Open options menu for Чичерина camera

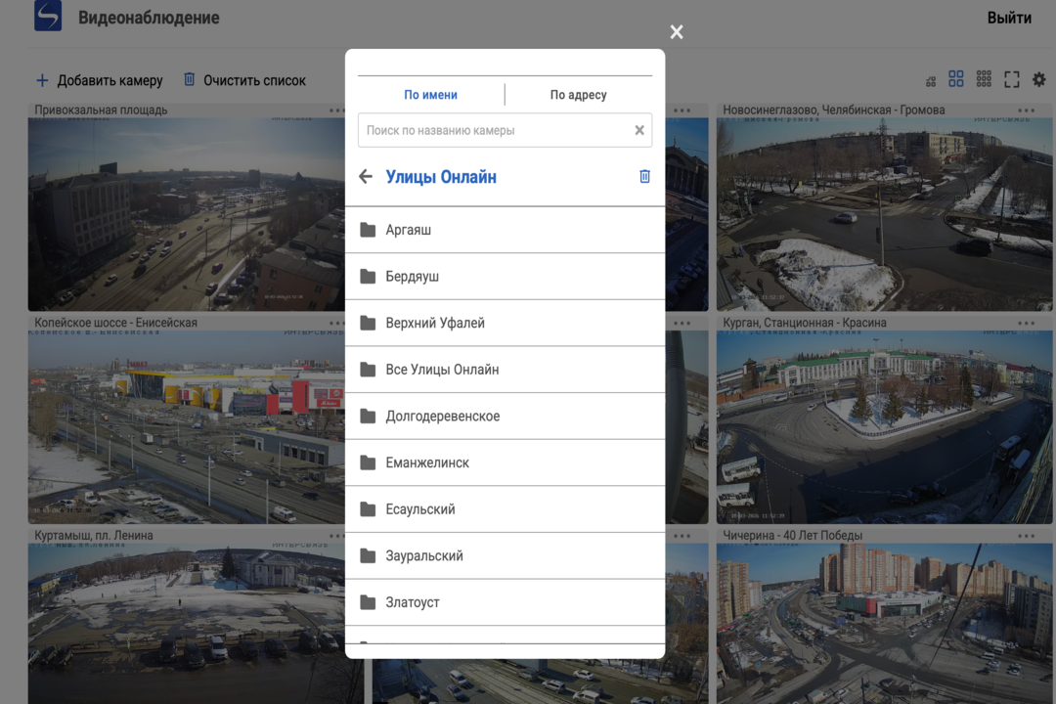(x=1027, y=536)
